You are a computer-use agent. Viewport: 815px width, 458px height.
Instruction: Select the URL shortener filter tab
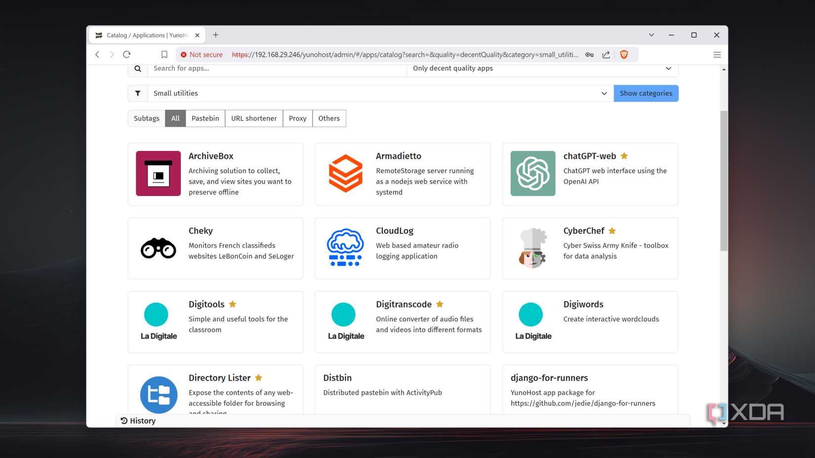(x=253, y=118)
